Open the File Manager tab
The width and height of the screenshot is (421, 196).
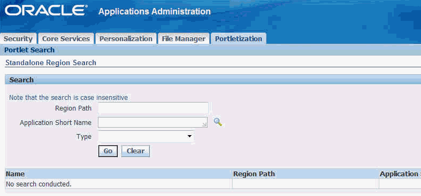coord(183,38)
